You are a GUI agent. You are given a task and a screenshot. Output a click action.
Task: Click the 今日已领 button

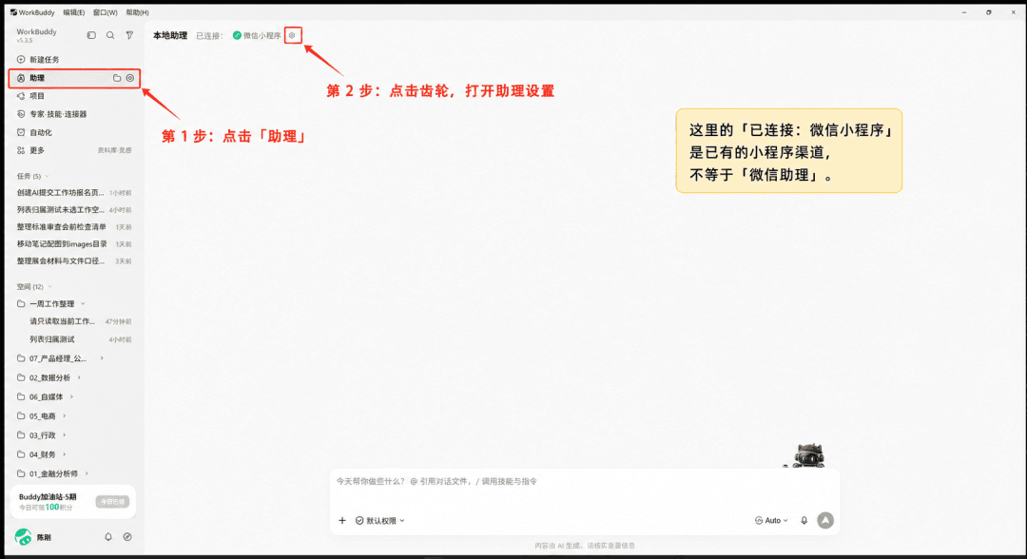pos(112,502)
